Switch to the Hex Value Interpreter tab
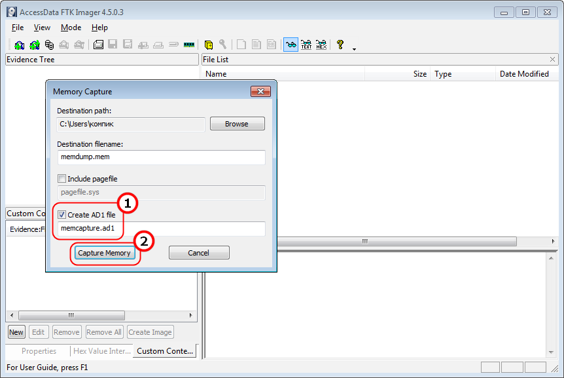 click(102, 351)
